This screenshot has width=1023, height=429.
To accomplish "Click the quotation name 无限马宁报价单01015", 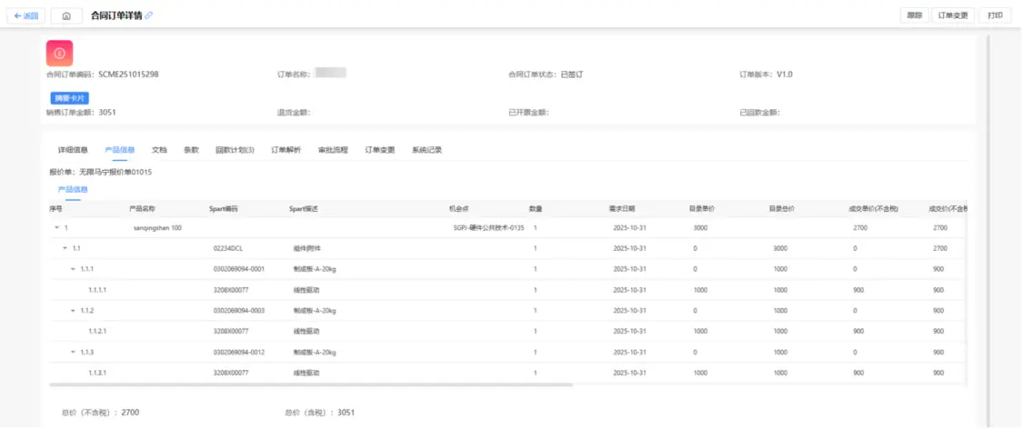I will tap(115, 173).
